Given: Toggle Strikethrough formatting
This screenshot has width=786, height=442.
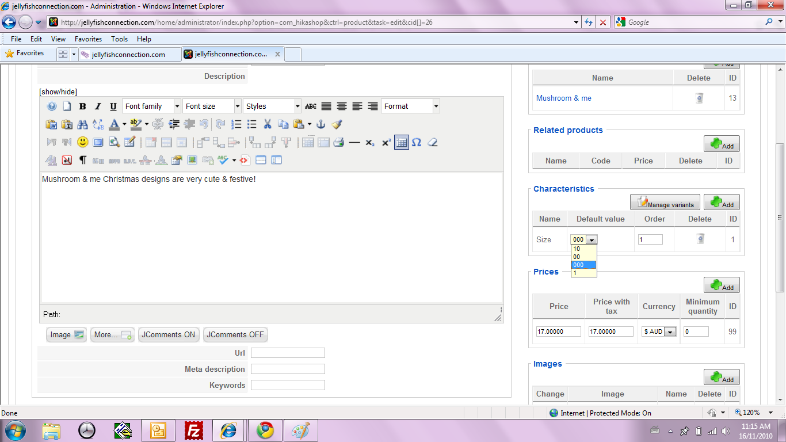Looking at the screenshot, I should tap(311, 106).
